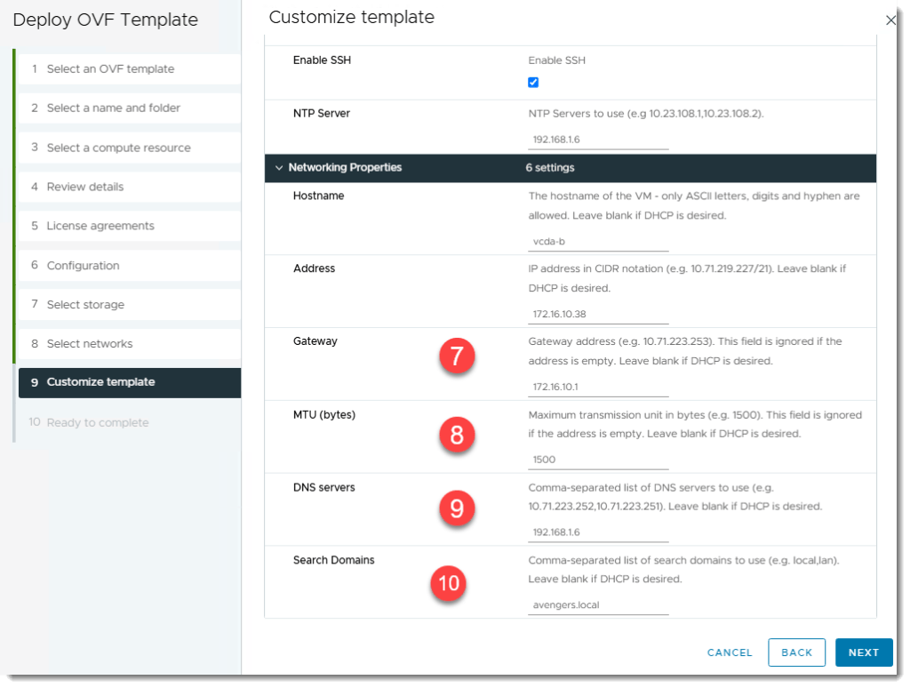The height and width of the screenshot is (688, 910).
Task: Jump to step 3 Select a compute resource
Action: [x=118, y=148]
